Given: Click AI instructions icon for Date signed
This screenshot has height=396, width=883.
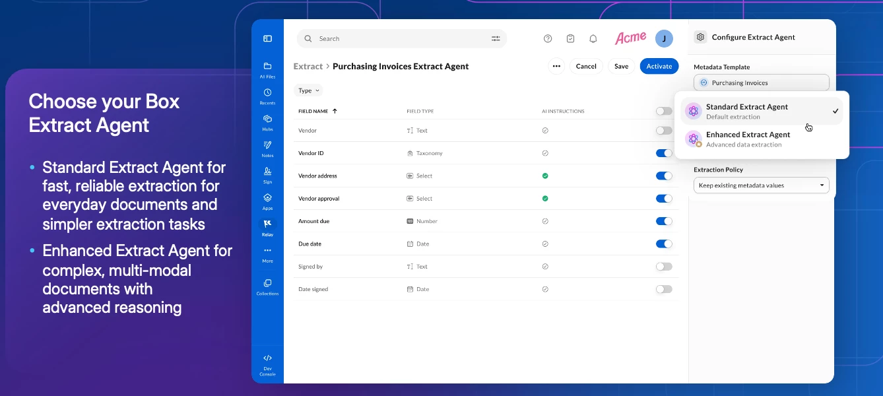Looking at the screenshot, I should (545, 289).
